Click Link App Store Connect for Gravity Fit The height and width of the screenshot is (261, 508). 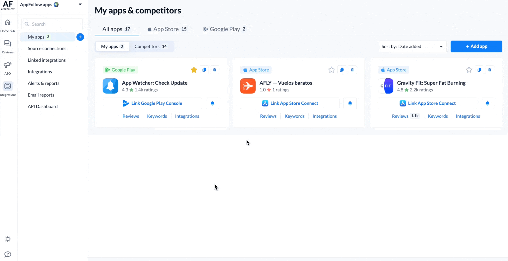pos(427,103)
